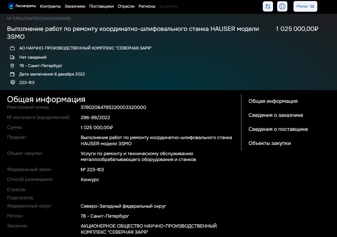Click the № контракта (юридический) label

pyautogui.click(x=38, y=118)
